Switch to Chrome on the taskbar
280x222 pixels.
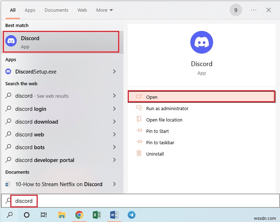(x=79, y=215)
